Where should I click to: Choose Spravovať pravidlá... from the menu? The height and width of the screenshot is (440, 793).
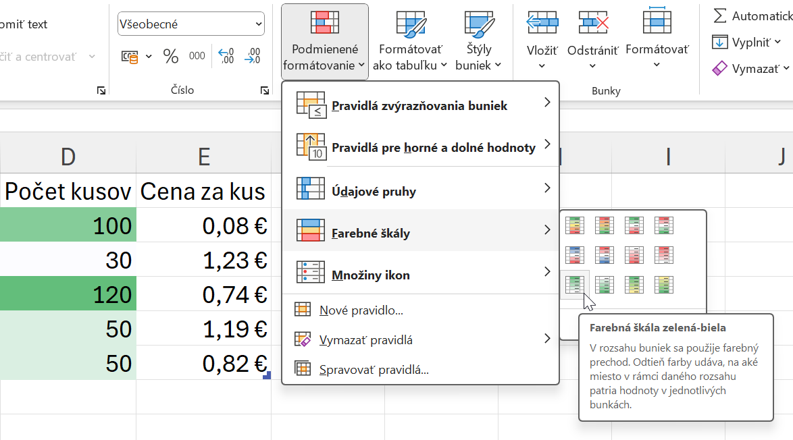[x=421, y=370]
